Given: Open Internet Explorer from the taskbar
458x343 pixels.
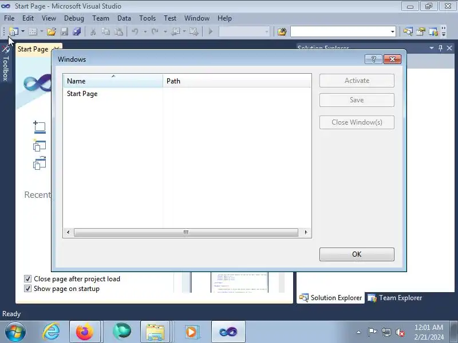Looking at the screenshot, I should point(51,332).
